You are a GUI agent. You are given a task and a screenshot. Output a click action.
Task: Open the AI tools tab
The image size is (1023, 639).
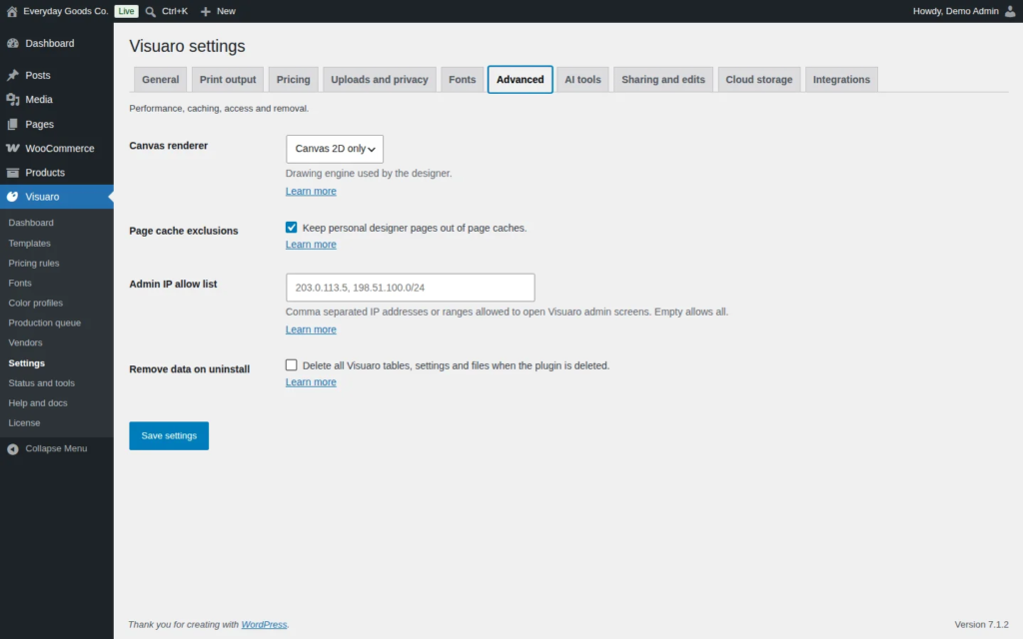pos(582,80)
